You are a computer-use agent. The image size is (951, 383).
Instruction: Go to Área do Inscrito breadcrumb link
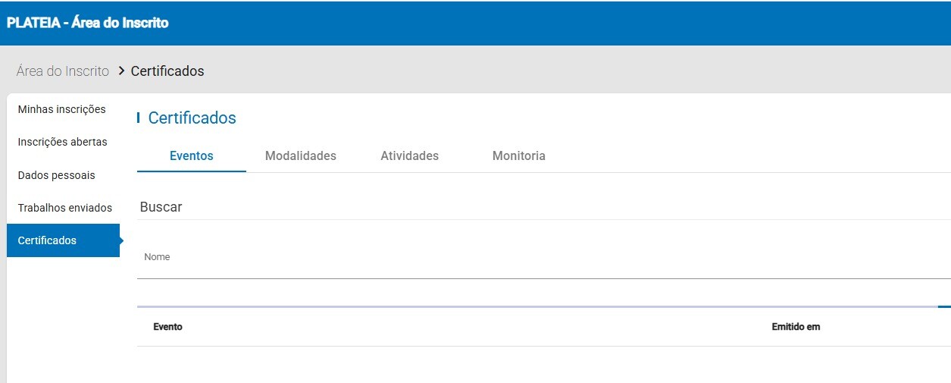tap(63, 71)
